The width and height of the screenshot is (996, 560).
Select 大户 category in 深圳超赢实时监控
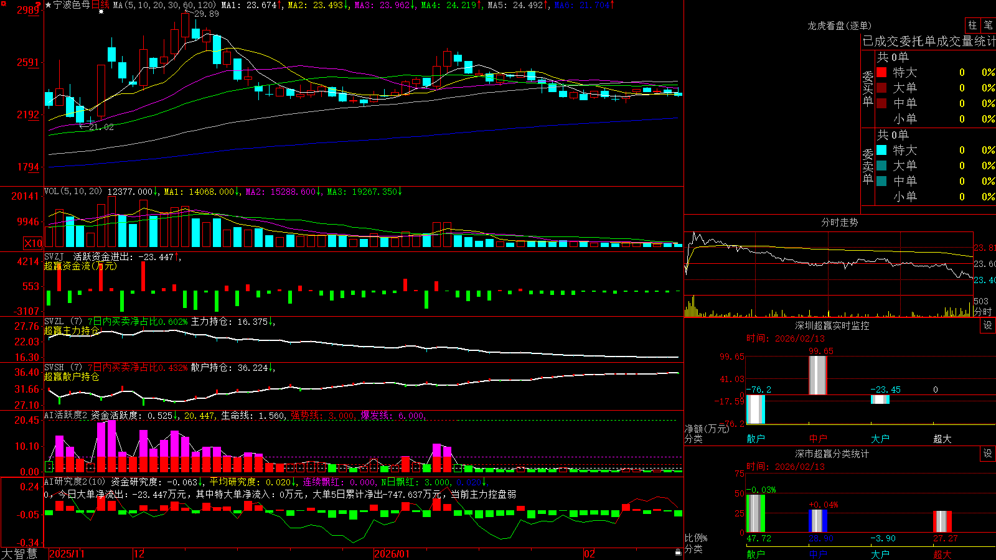880,439
